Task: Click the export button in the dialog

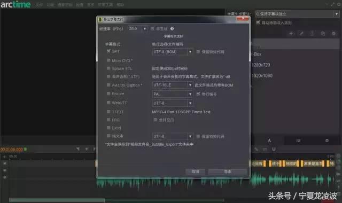Action: tap(228, 172)
